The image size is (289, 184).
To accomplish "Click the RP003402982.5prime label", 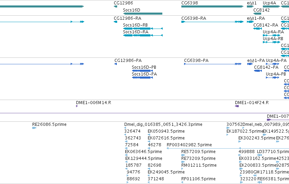I will (189, 145).
